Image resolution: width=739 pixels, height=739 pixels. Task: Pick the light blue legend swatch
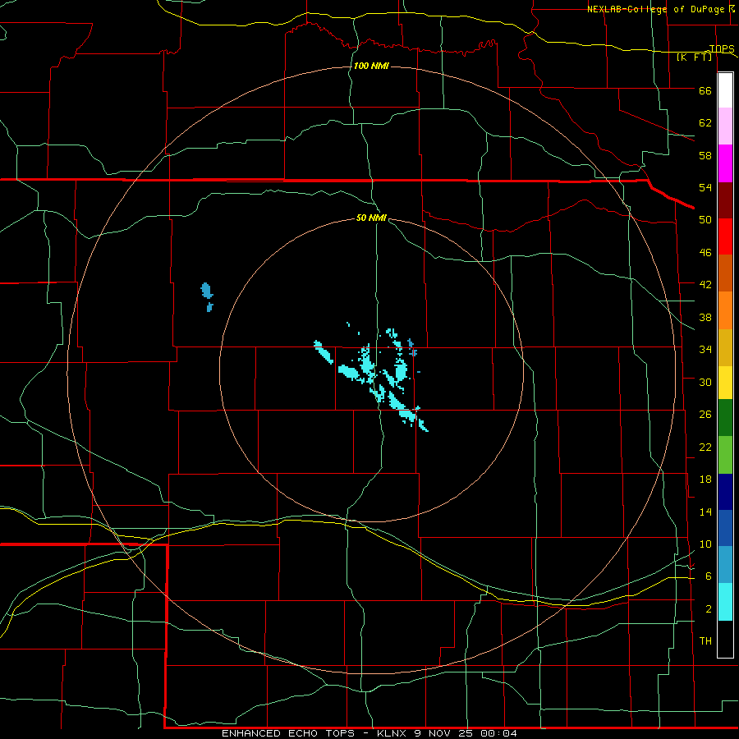click(x=725, y=564)
